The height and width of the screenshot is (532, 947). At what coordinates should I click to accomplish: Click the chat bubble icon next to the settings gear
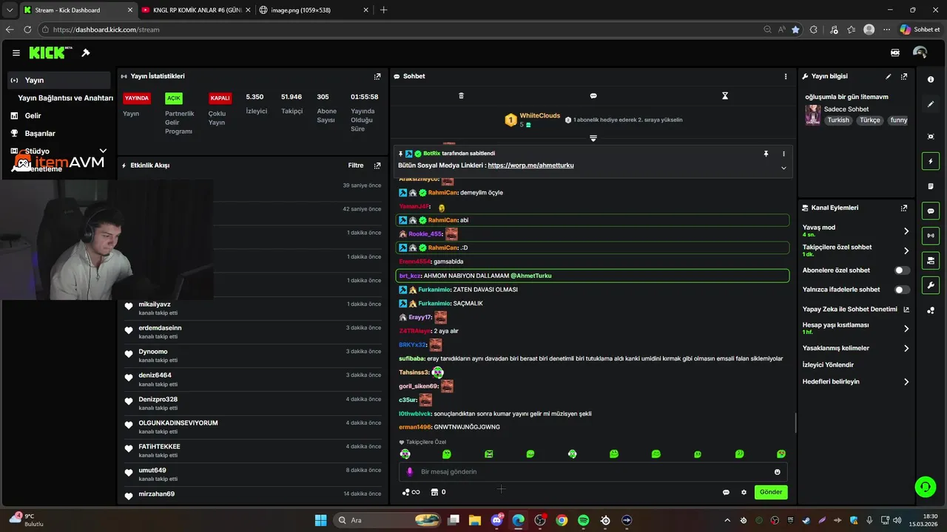(x=726, y=492)
